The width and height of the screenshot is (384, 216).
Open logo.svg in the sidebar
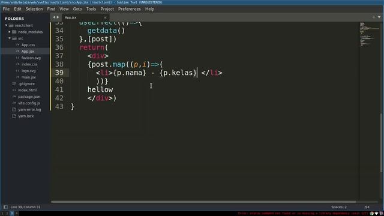point(28,71)
